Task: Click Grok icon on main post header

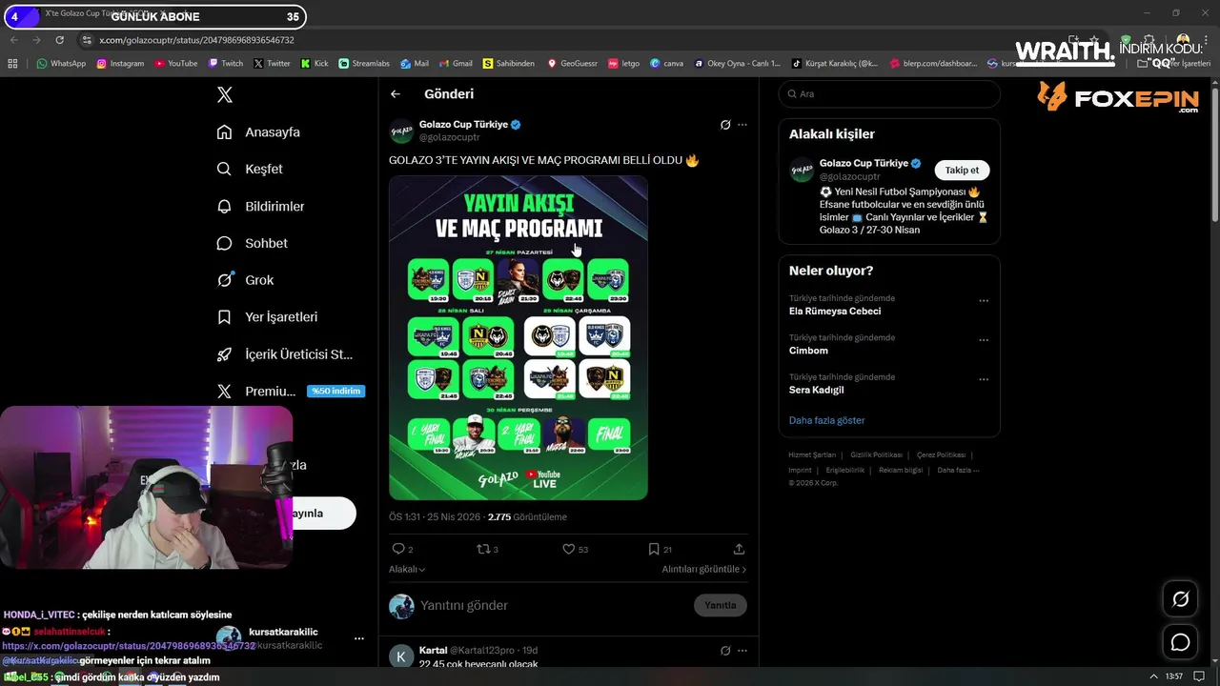Action: tap(725, 125)
